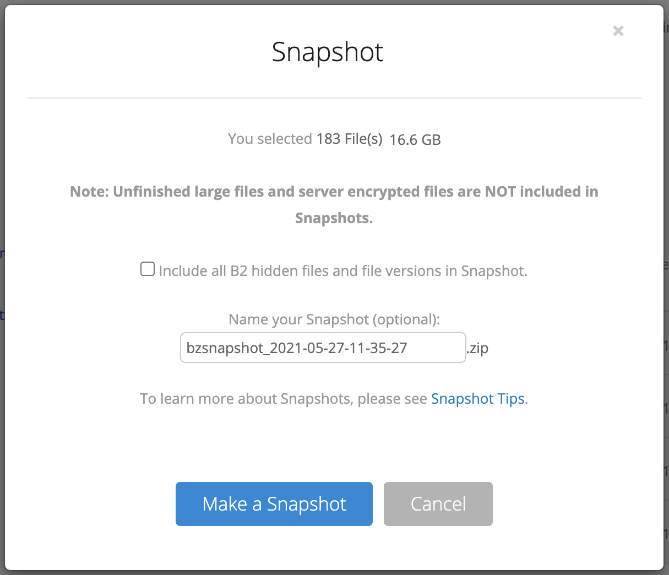Click the Make a Snapshot button
669x575 pixels.
(274, 504)
